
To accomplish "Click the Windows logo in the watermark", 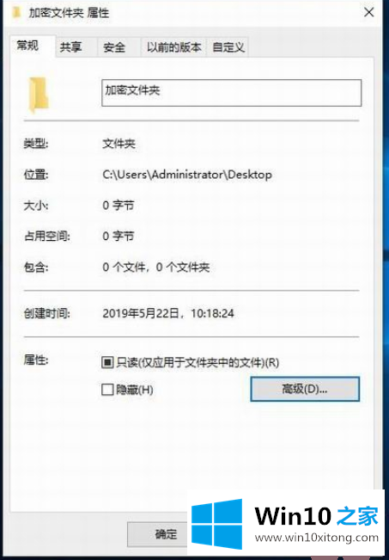I will tap(216, 524).
